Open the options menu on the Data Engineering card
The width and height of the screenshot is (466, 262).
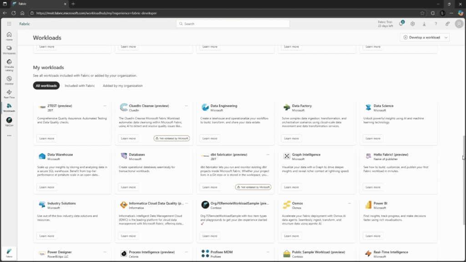(268, 105)
